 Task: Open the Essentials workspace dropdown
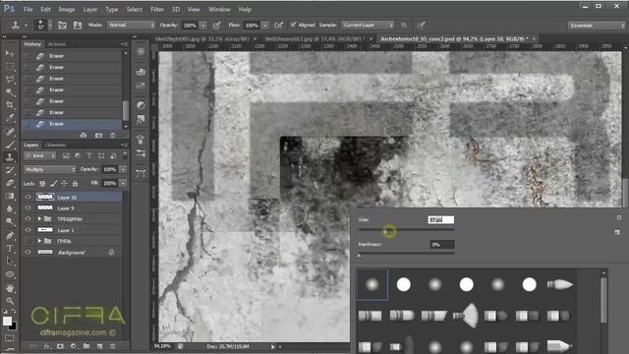597,26
